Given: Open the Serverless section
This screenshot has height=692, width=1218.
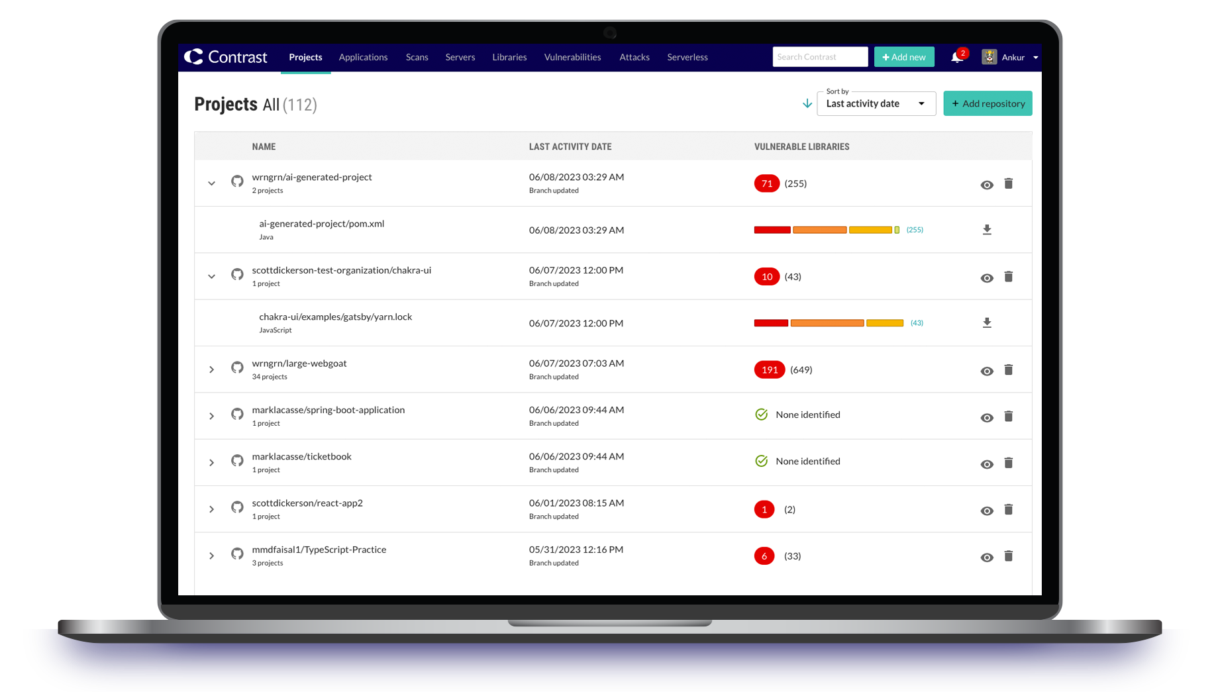Looking at the screenshot, I should click(x=687, y=57).
